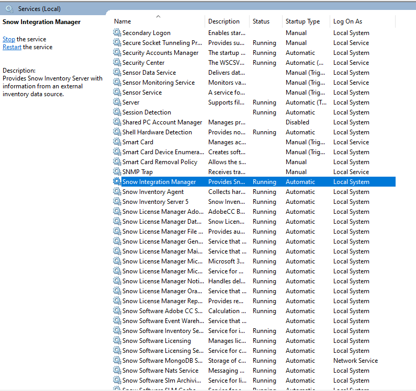Image resolution: width=416 pixels, height=391 pixels.
Task: Click the Restart the service link
Action: point(12,47)
